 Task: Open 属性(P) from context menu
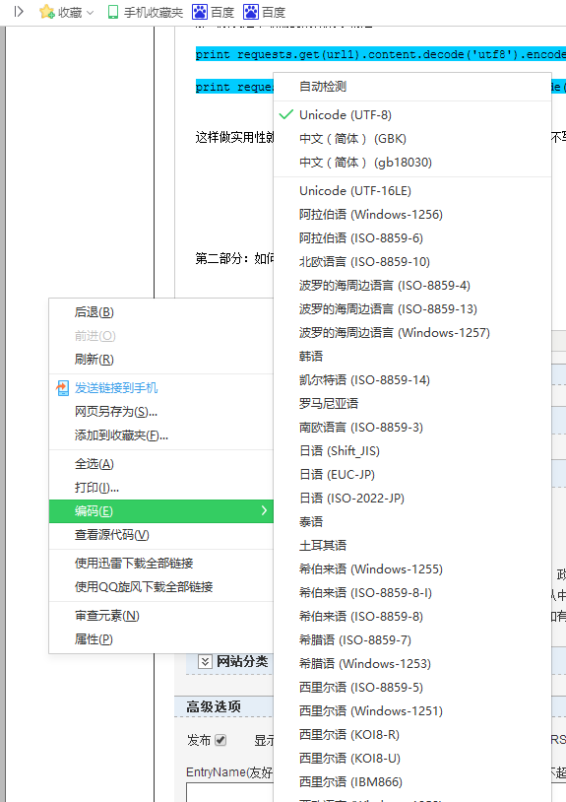point(161,638)
